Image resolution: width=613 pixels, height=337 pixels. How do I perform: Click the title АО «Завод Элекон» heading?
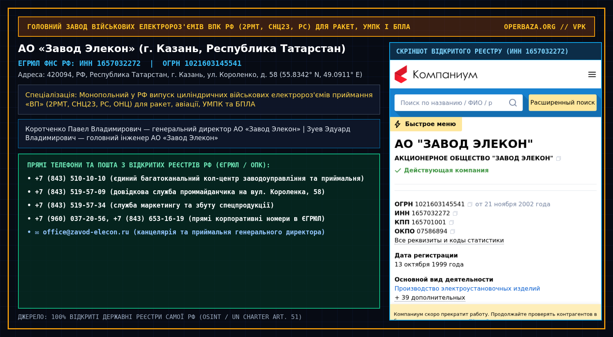(x=182, y=49)
